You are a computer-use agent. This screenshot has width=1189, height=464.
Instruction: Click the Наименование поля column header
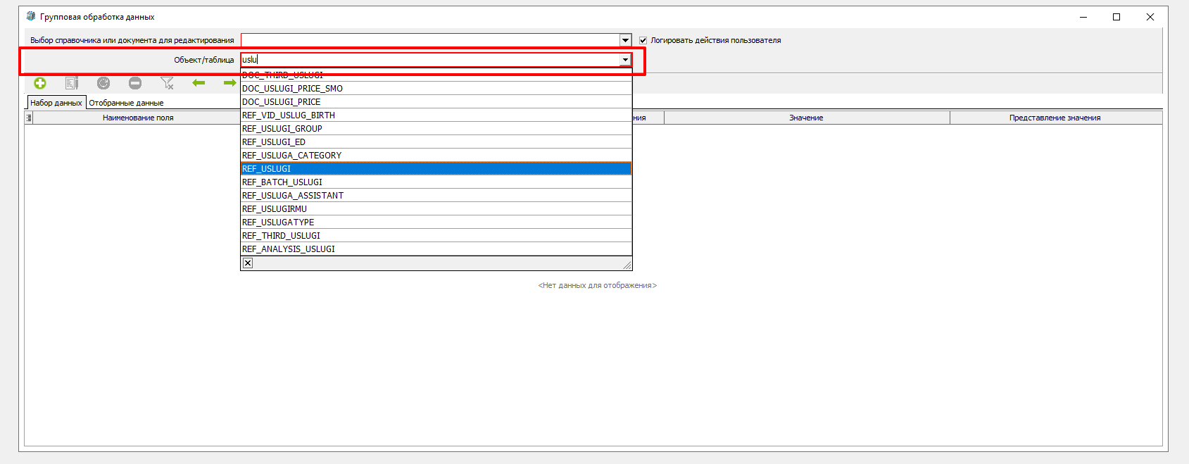[137, 118]
